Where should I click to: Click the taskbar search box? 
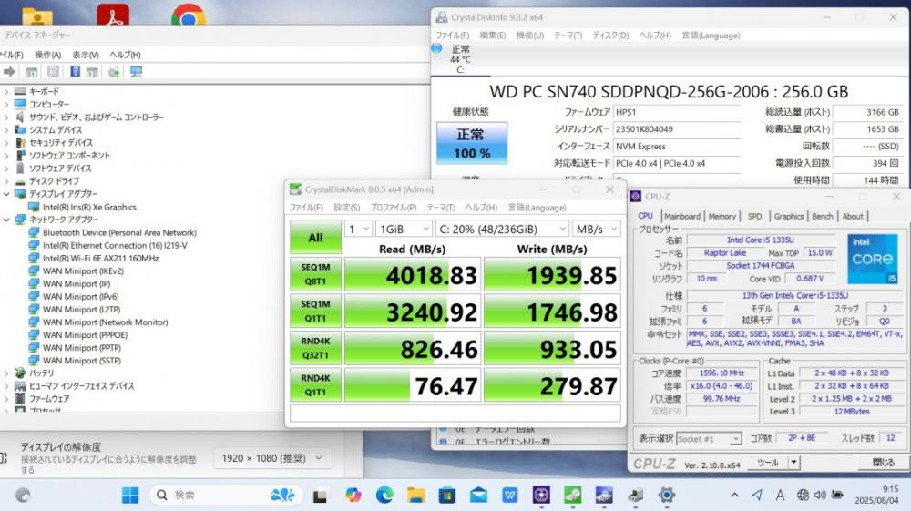pyautogui.click(x=225, y=495)
